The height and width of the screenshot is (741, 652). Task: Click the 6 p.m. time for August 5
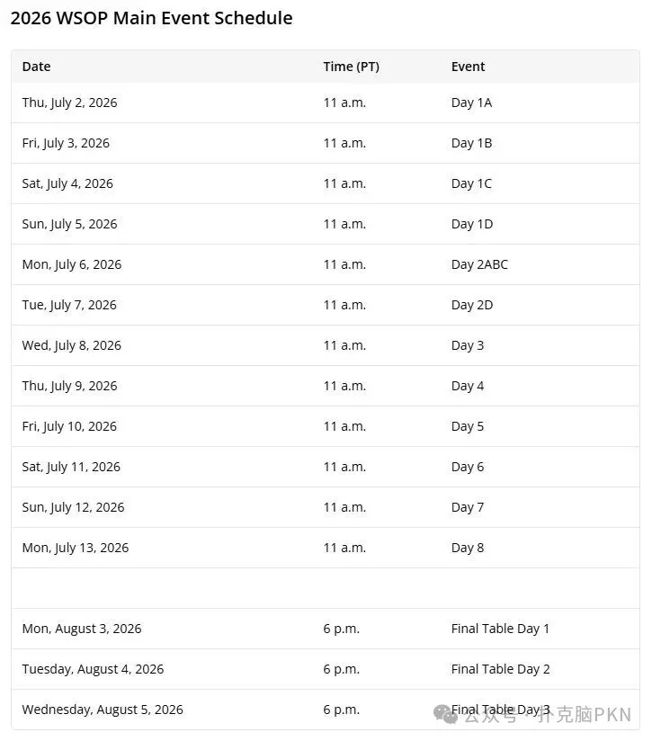pyautogui.click(x=341, y=710)
